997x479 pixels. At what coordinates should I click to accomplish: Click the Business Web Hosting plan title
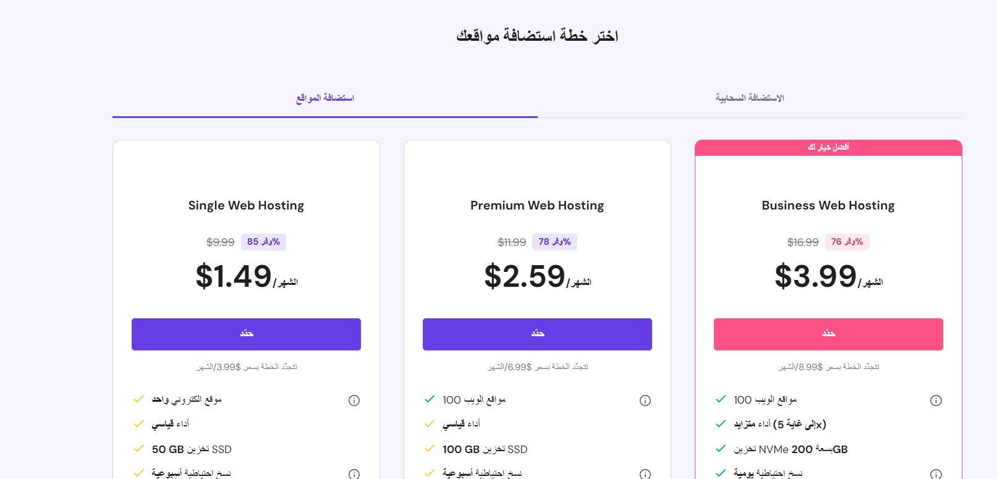coord(828,206)
